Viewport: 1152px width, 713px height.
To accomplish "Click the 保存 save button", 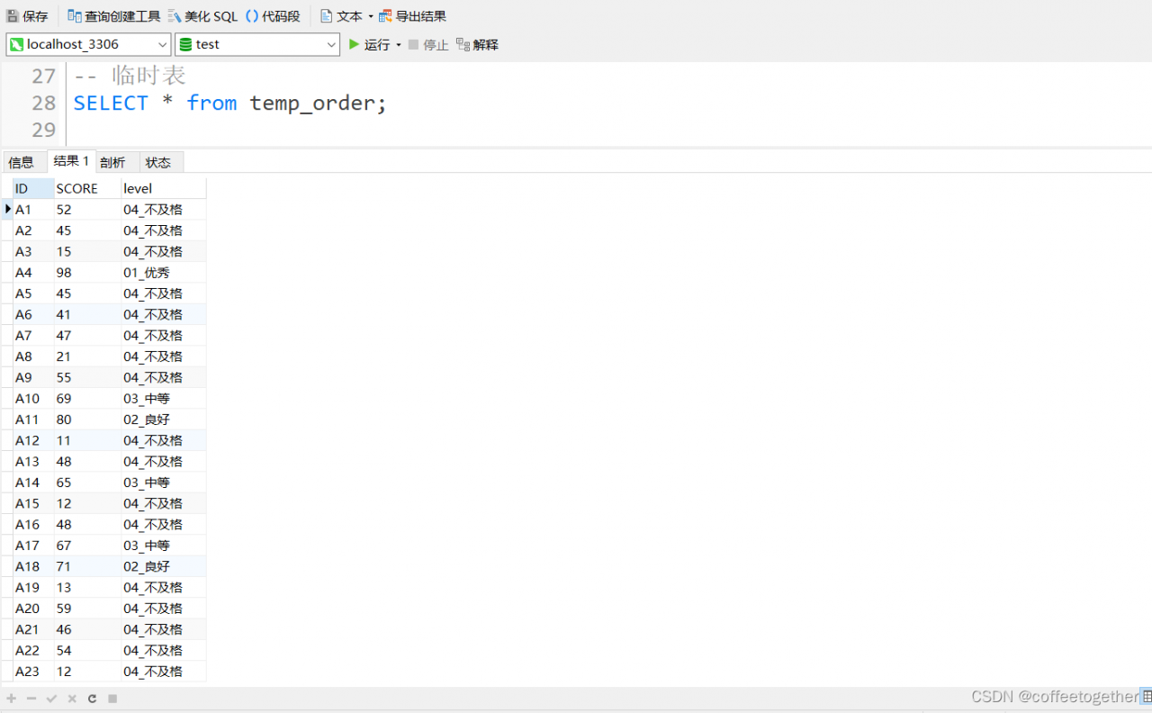I will pyautogui.click(x=28, y=16).
